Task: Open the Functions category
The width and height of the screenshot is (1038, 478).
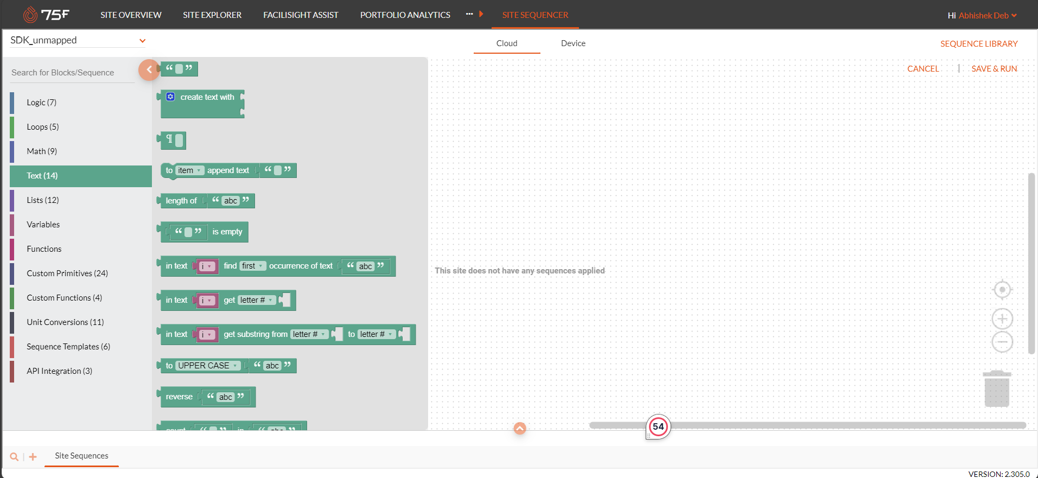Action: [x=81, y=249]
